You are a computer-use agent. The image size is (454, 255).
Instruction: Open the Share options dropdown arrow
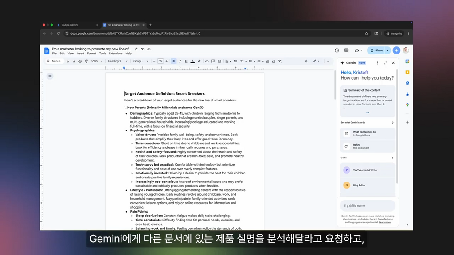coord(388,50)
